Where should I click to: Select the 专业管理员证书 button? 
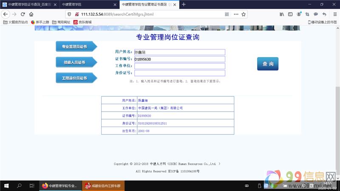pos(76,47)
